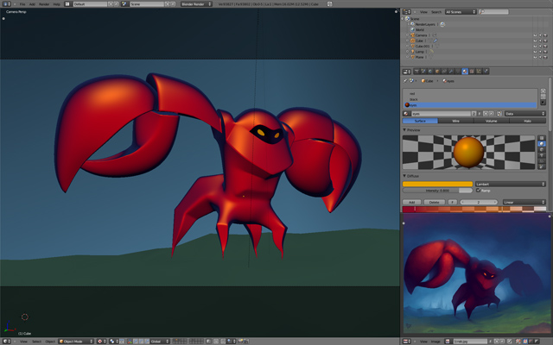Click the outliner editor type icon
This screenshot has width=553, height=345.
407,12
